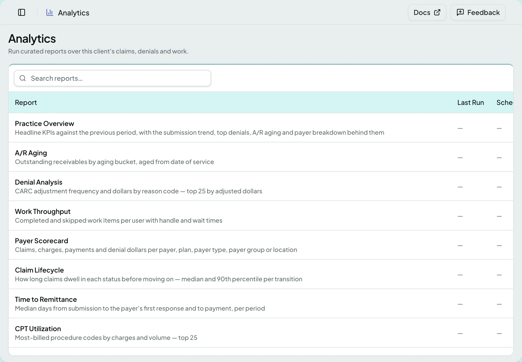Click the Analytics bar chart icon
This screenshot has height=362, width=522.
[50, 12]
